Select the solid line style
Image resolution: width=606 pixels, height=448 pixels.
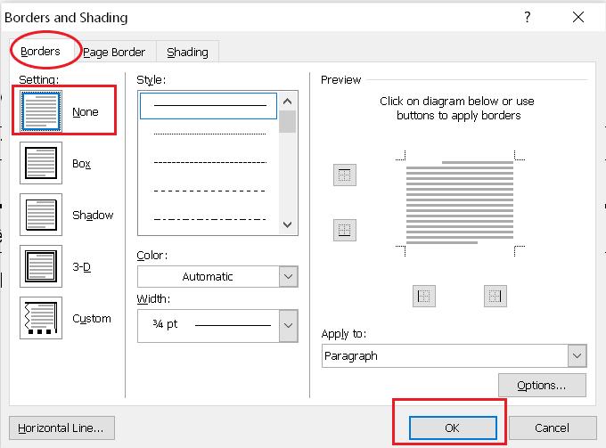[209, 105]
